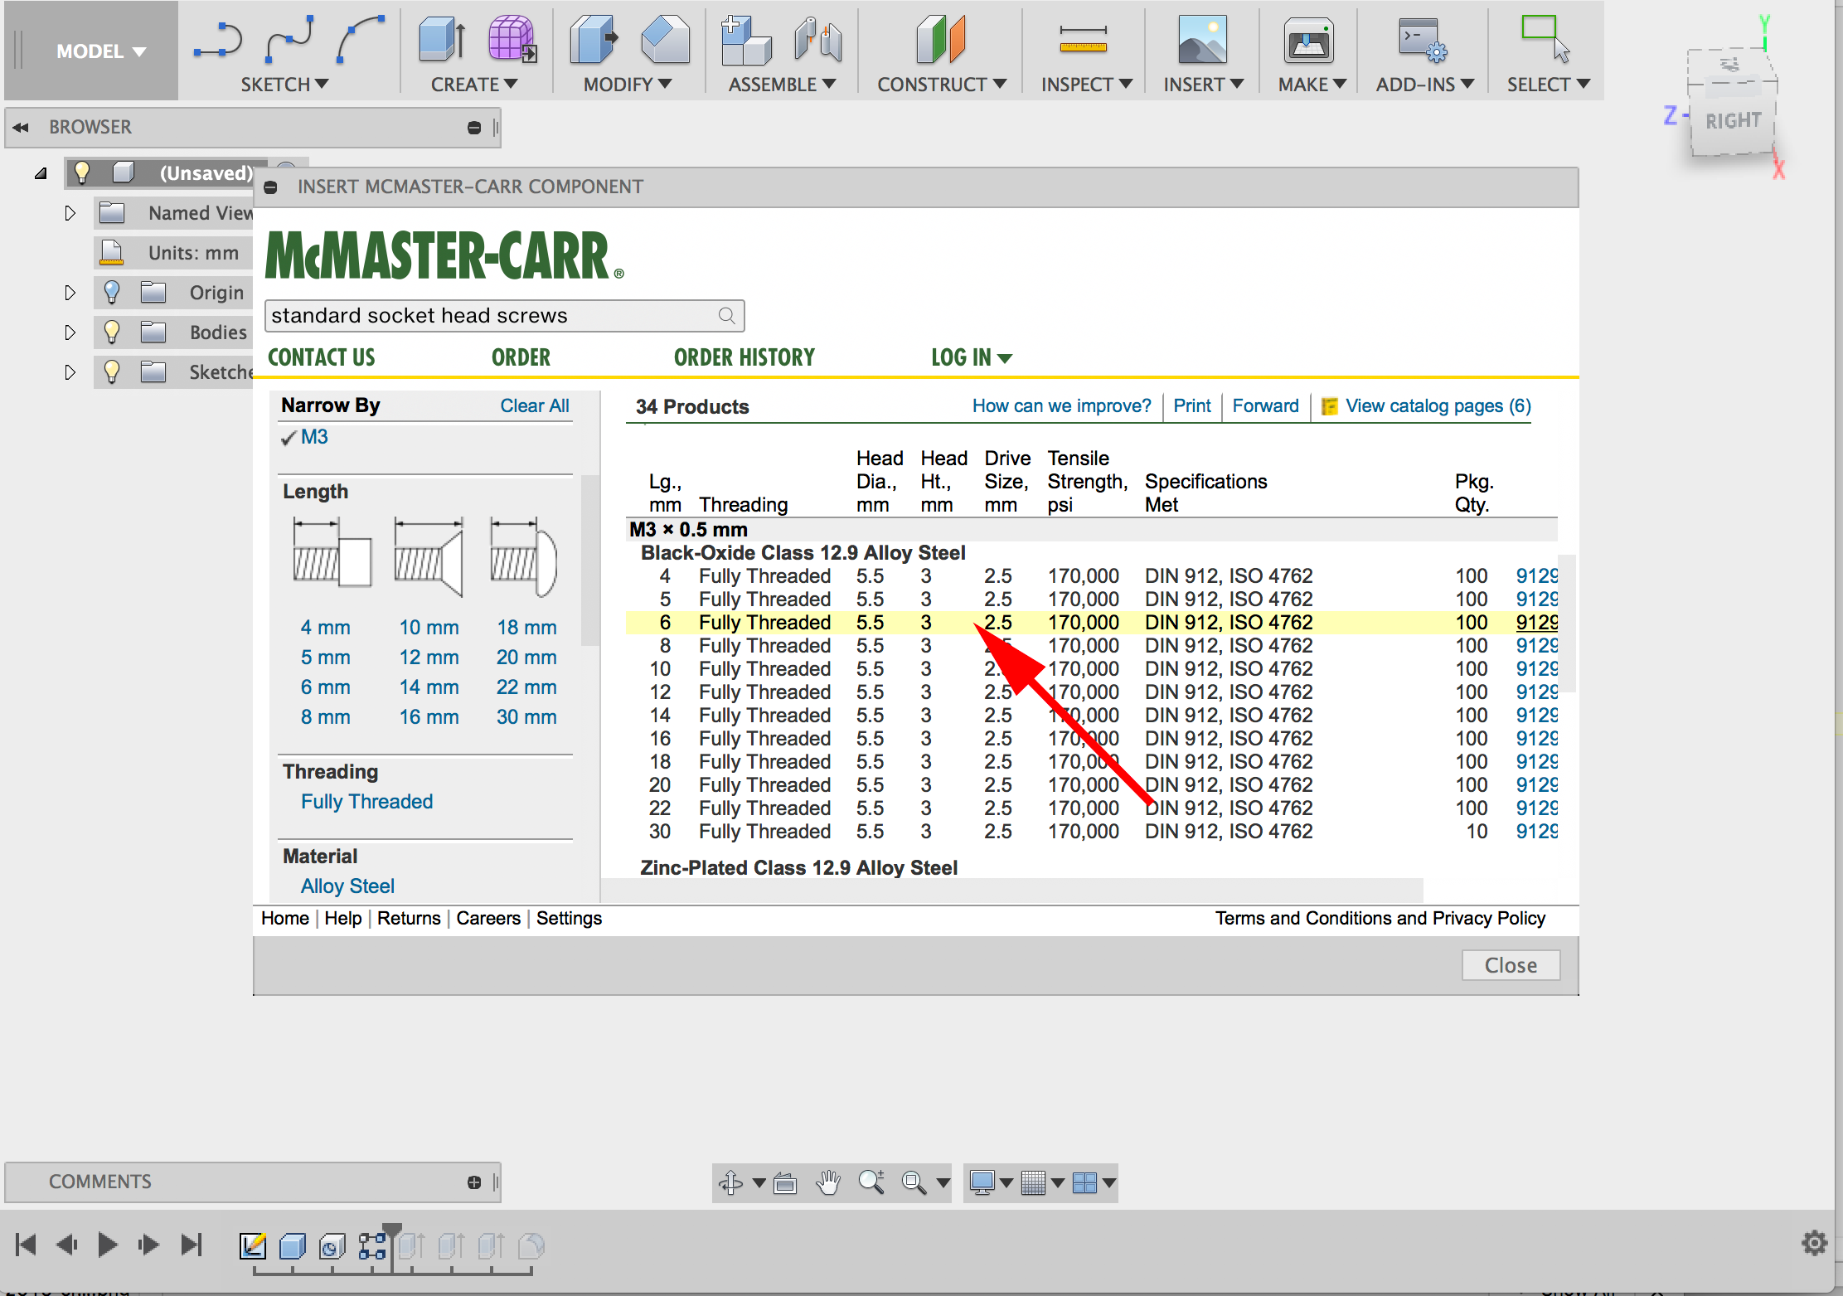Expand the COMMENTS panel plus icon
Image resolution: width=1843 pixels, height=1296 pixels.
pyautogui.click(x=474, y=1182)
